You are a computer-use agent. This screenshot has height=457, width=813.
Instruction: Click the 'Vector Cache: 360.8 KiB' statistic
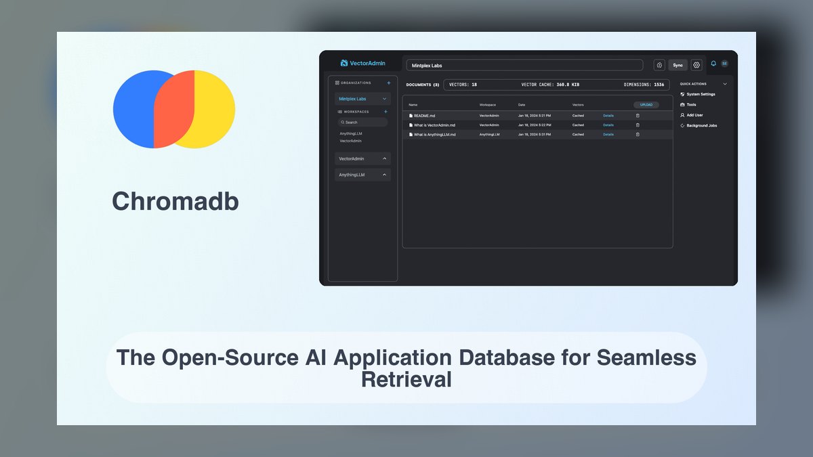pos(550,85)
